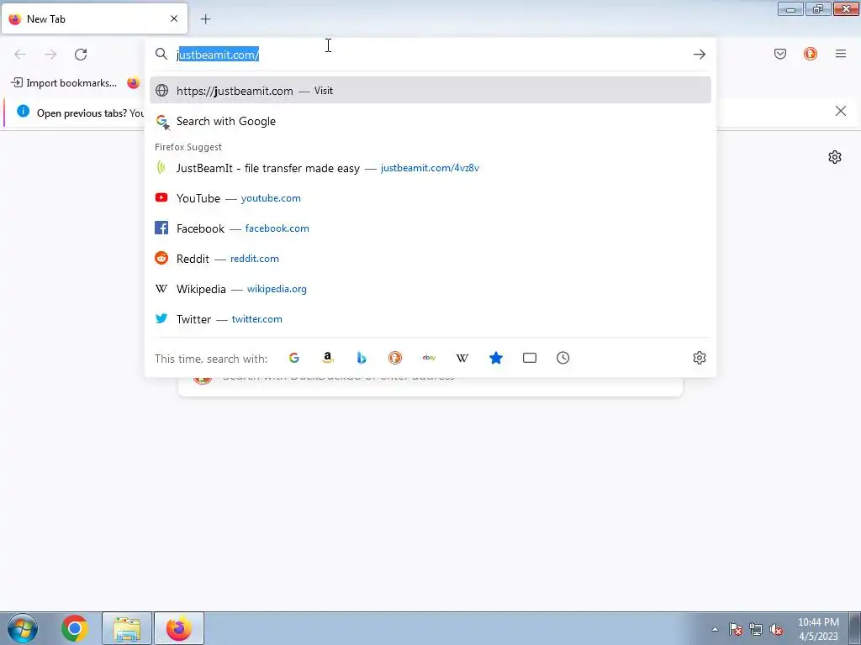Search history with the clock icon

click(x=563, y=358)
